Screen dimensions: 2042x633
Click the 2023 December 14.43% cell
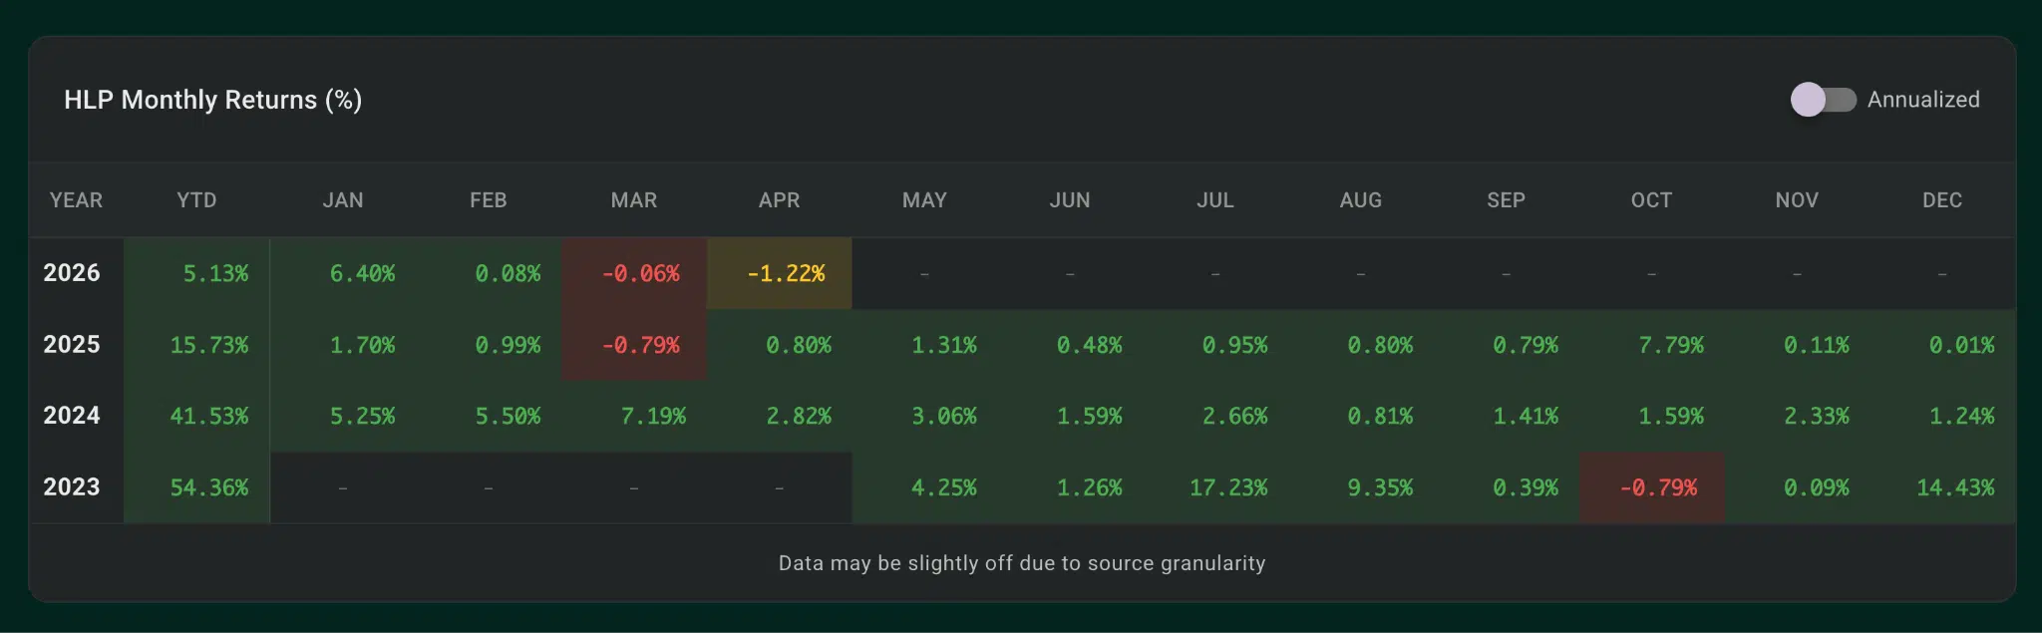coord(1954,488)
